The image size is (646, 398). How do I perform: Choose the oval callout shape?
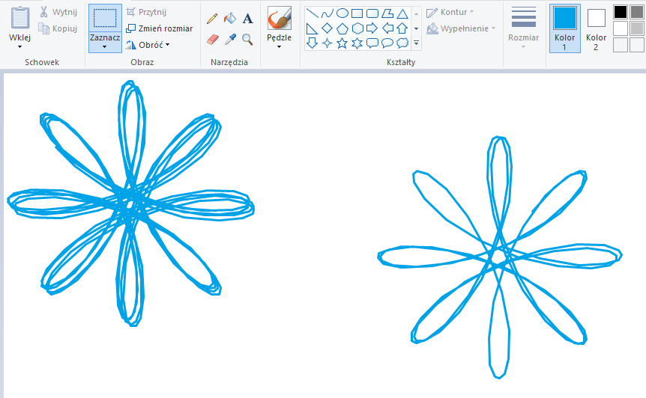click(387, 43)
